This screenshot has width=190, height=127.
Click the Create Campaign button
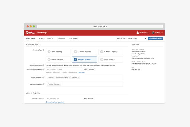(x=155, y=38)
